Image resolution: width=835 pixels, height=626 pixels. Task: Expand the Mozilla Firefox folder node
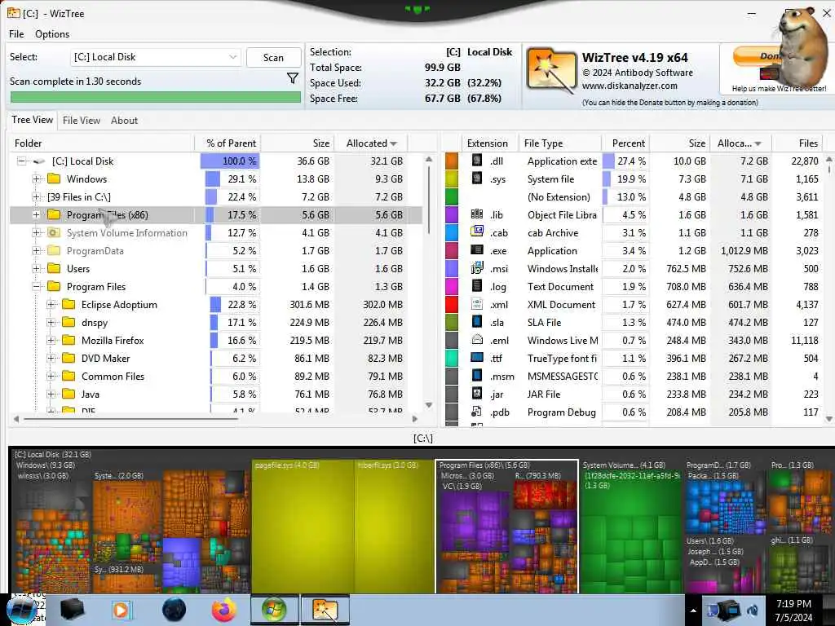tap(51, 341)
